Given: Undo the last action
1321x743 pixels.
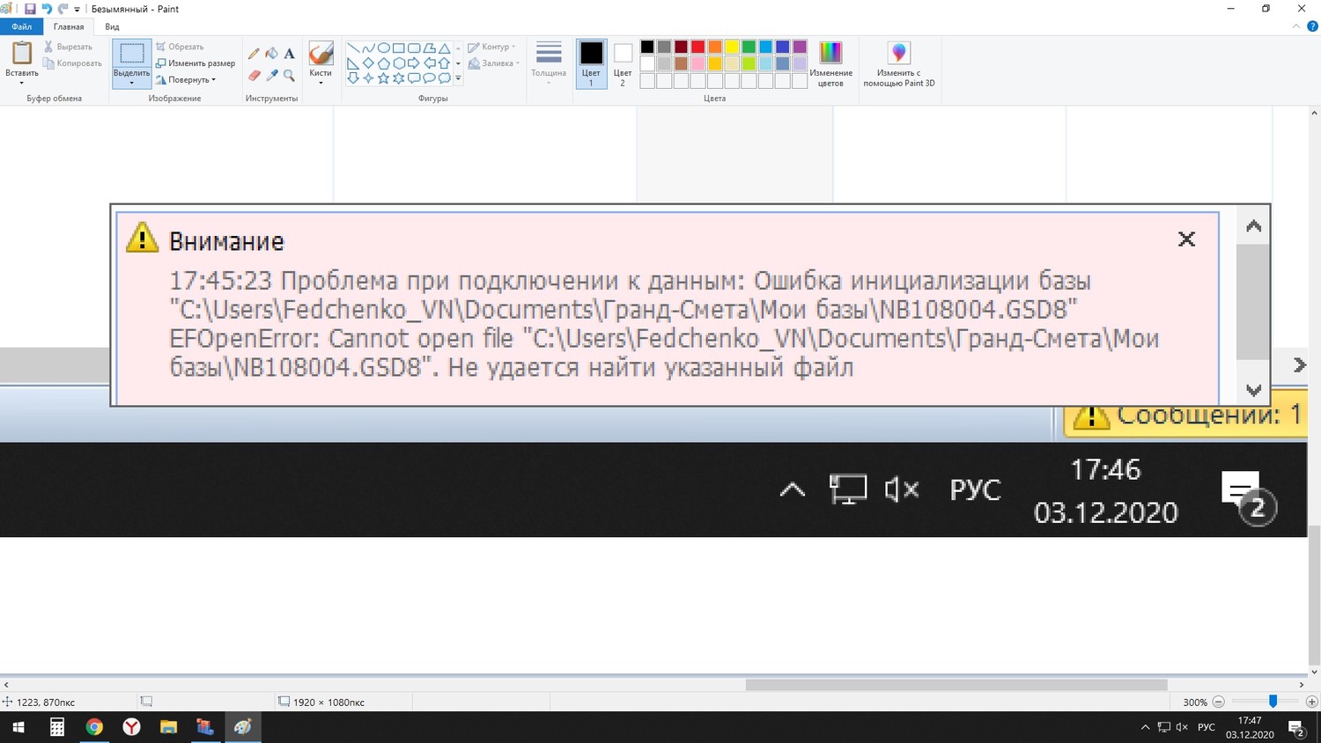Looking at the screenshot, I should (47, 9).
